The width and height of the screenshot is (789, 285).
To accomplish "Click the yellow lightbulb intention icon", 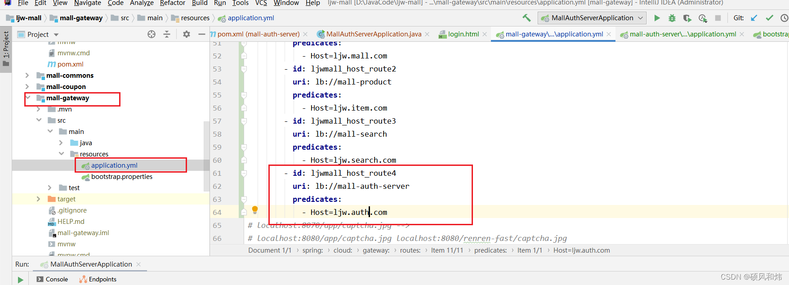I will pyautogui.click(x=255, y=209).
